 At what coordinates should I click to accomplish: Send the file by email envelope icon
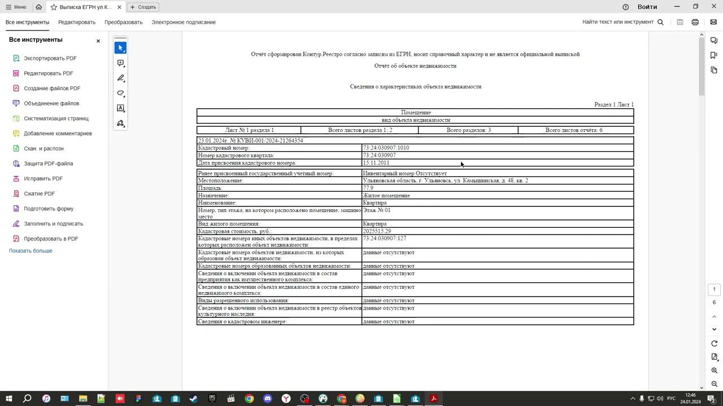[713, 22]
